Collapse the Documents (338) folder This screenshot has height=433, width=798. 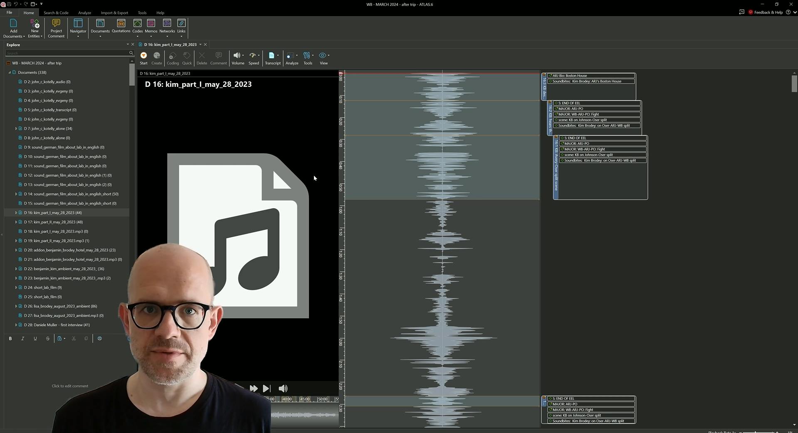(10, 72)
